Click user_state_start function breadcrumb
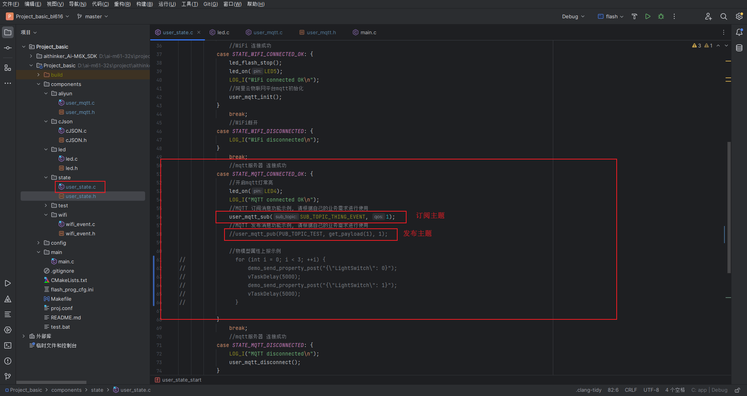Image resolution: width=747 pixels, height=396 pixels. pos(182,380)
